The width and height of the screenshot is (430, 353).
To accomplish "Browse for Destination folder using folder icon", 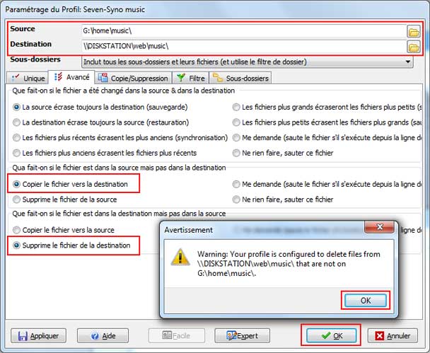I will (x=413, y=47).
